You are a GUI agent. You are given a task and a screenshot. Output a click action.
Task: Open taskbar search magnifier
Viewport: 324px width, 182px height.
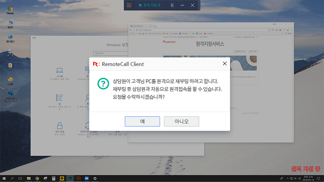[12, 178]
